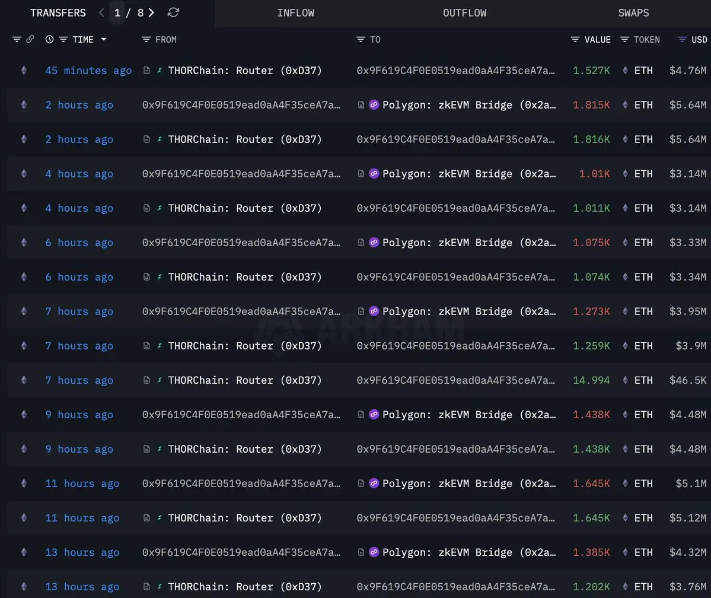Click contract icon beside THORChain in 45 minutes row

click(x=146, y=71)
